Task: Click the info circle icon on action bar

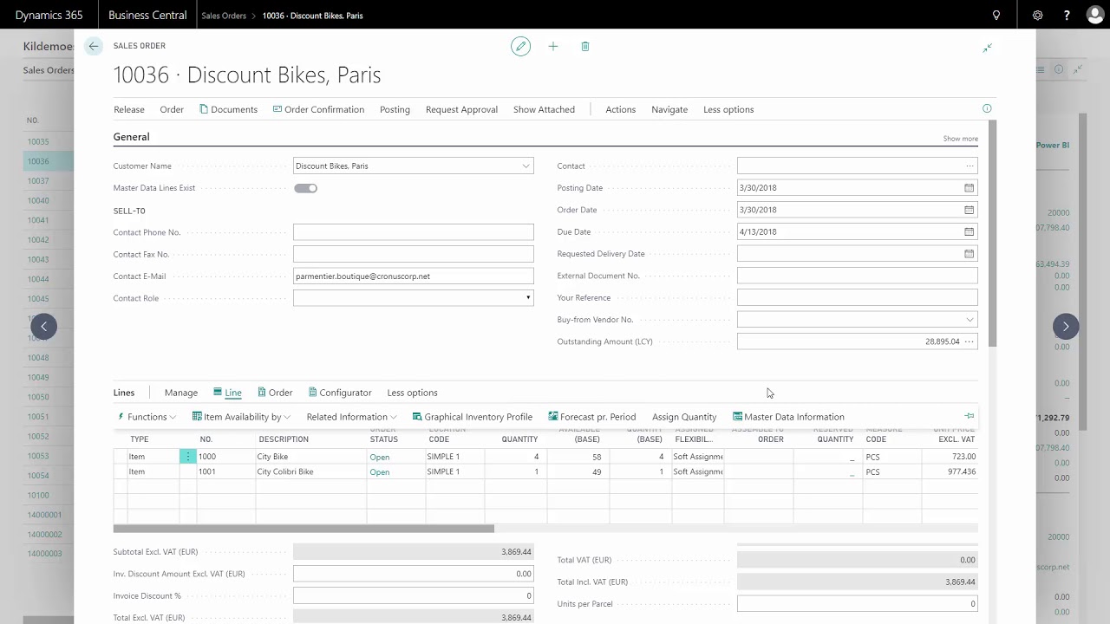Action: 987,108
